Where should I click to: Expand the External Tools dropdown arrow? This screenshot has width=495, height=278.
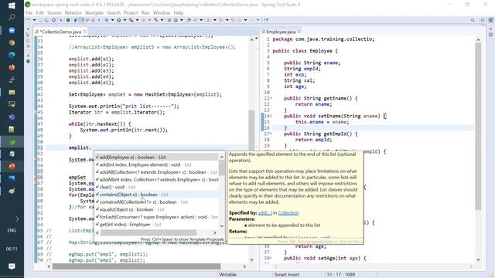pyautogui.click(x=138, y=20)
